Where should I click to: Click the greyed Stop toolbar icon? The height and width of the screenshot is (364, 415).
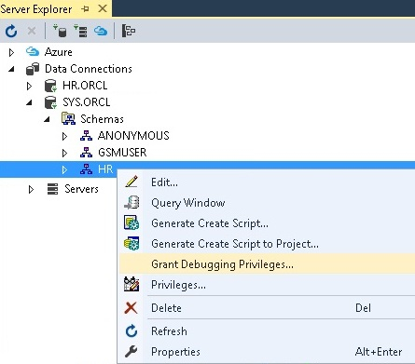point(32,31)
